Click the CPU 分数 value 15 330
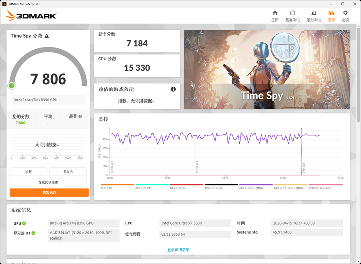361x264 pixels. coord(137,68)
